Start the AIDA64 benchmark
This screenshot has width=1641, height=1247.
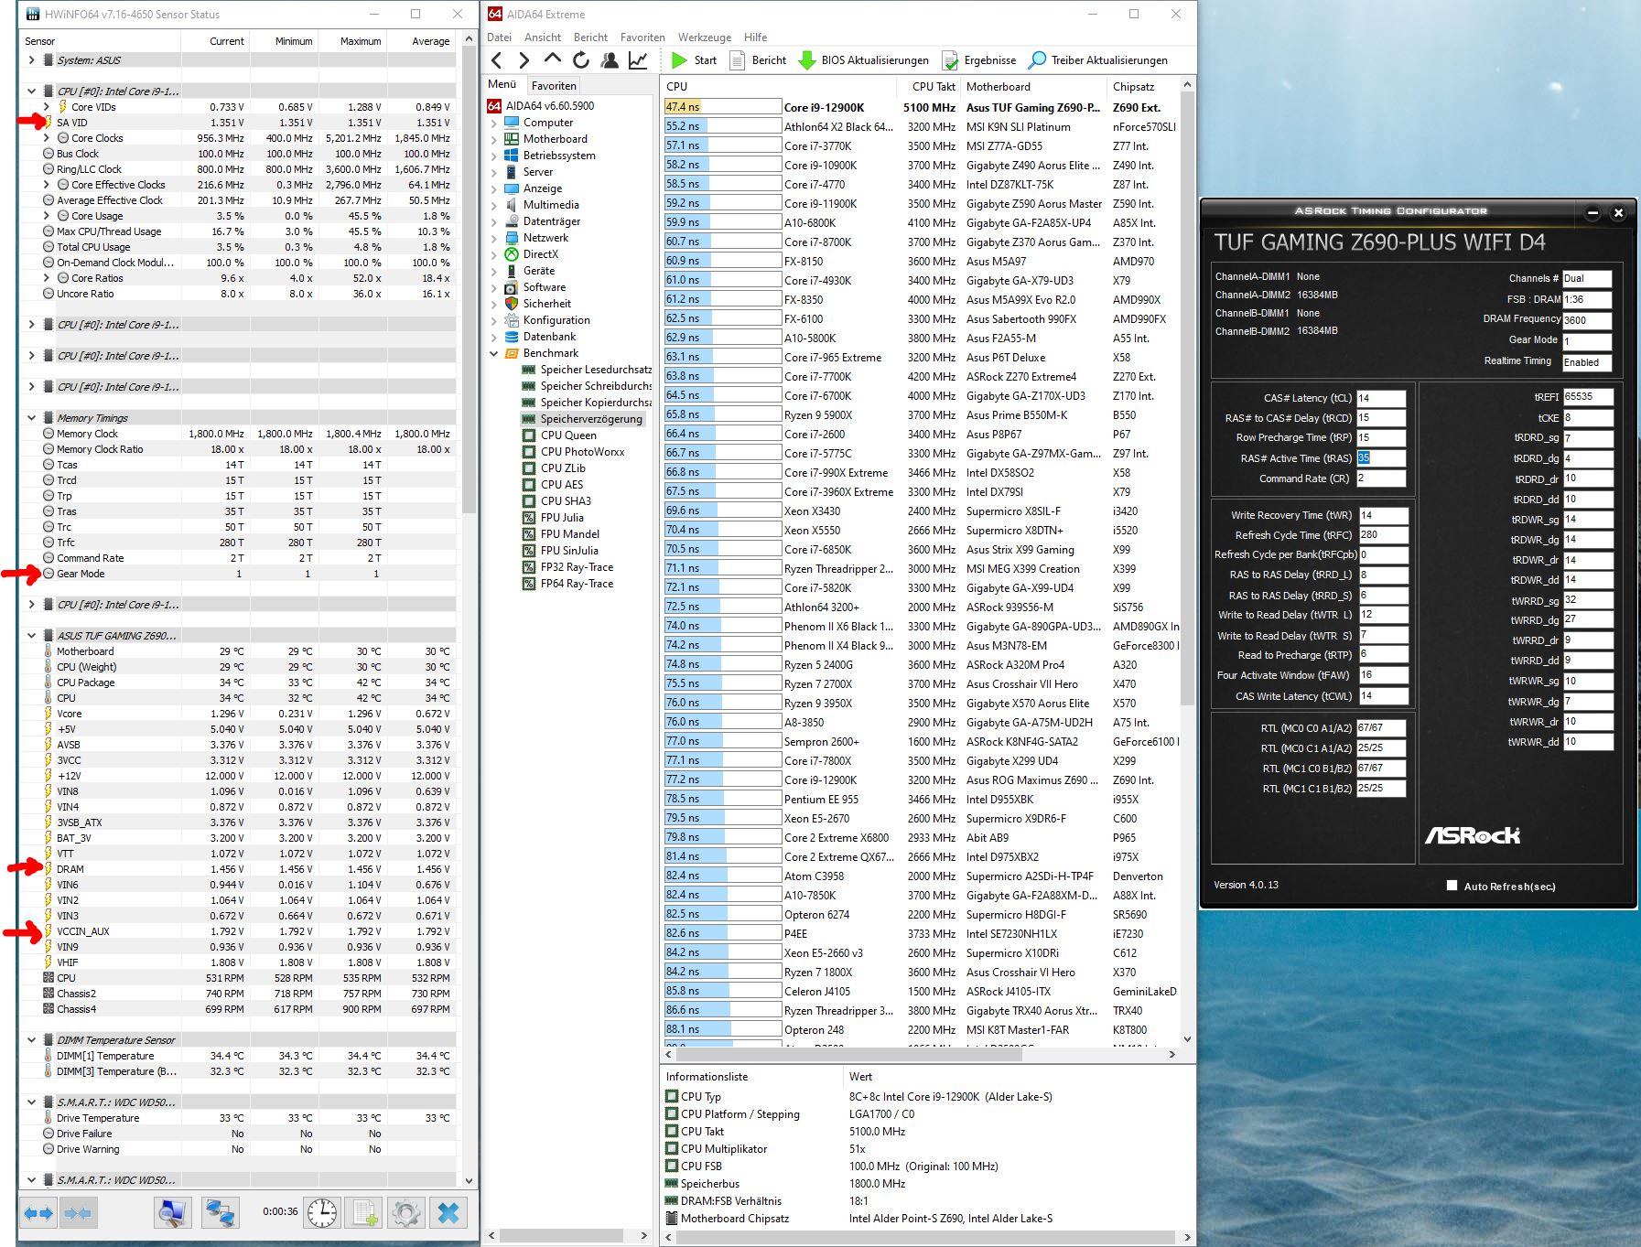(x=694, y=60)
